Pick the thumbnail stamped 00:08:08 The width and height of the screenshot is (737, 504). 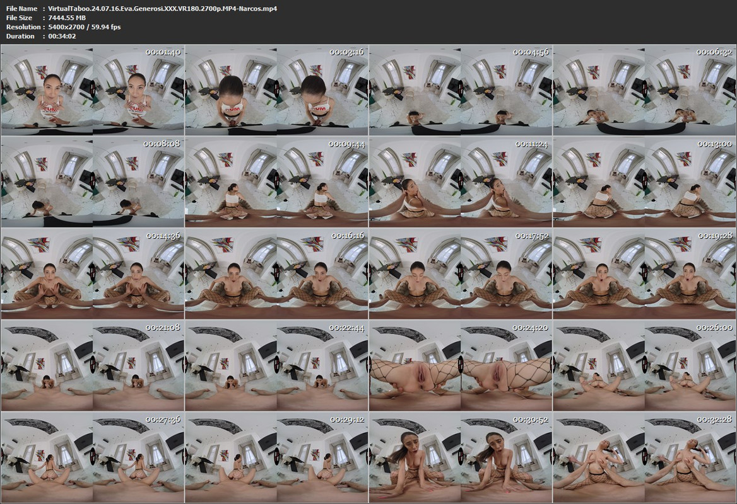tap(93, 181)
